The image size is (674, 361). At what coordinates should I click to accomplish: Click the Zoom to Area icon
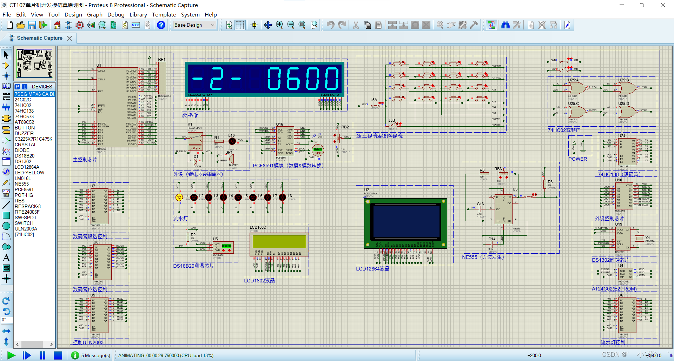314,25
